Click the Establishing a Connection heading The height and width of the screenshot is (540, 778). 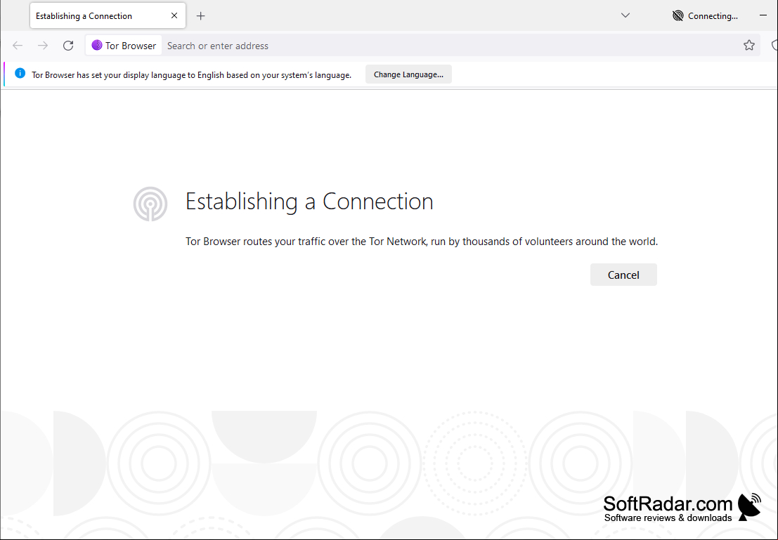309,202
